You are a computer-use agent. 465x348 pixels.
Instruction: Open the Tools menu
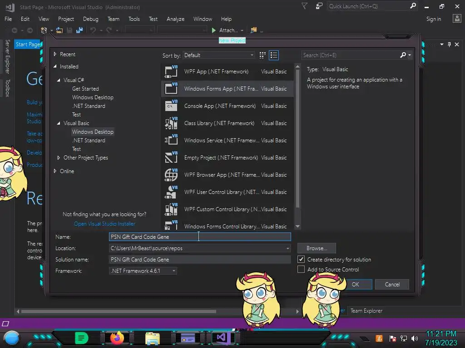tap(134, 19)
